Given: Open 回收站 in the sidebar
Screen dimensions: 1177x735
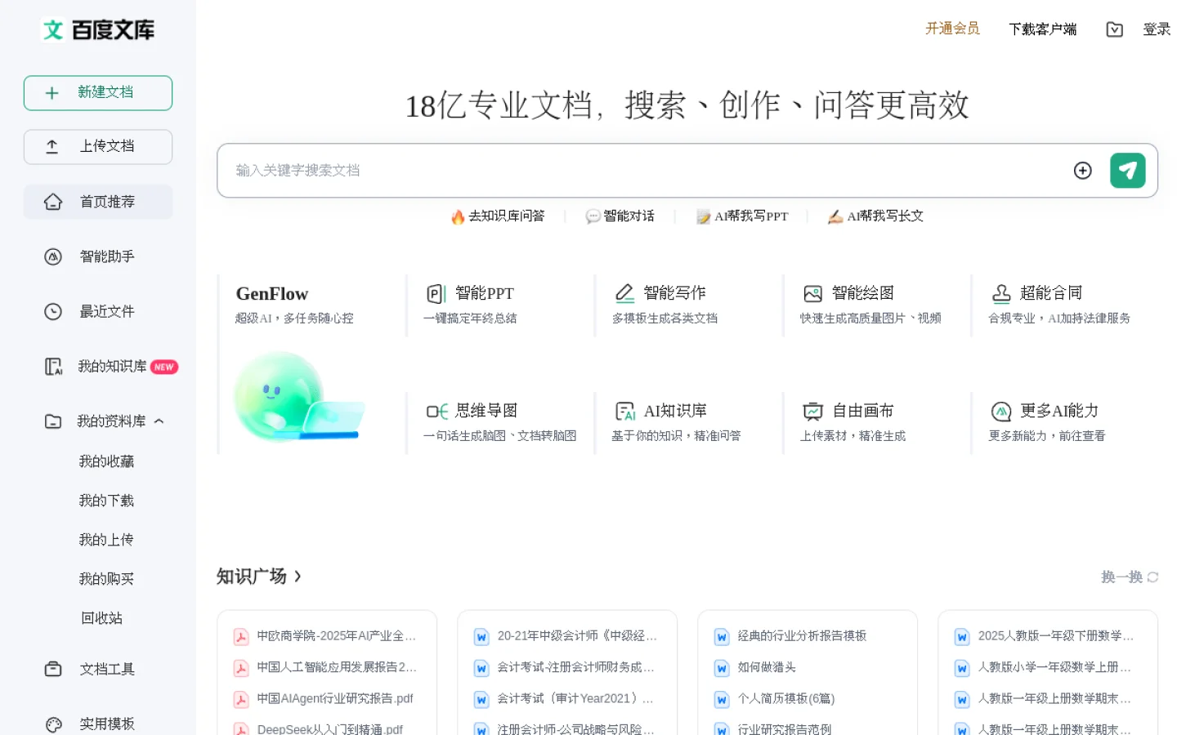Looking at the screenshot, I should tap(102, 618).
